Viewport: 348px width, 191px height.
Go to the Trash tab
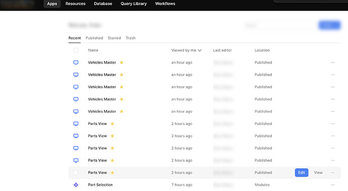(131, 38)
